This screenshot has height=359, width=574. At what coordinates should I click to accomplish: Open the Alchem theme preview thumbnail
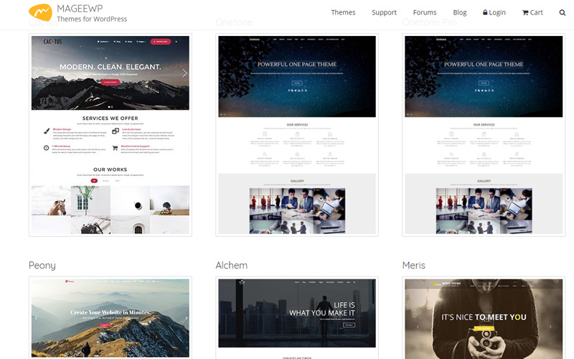point(297,318)
